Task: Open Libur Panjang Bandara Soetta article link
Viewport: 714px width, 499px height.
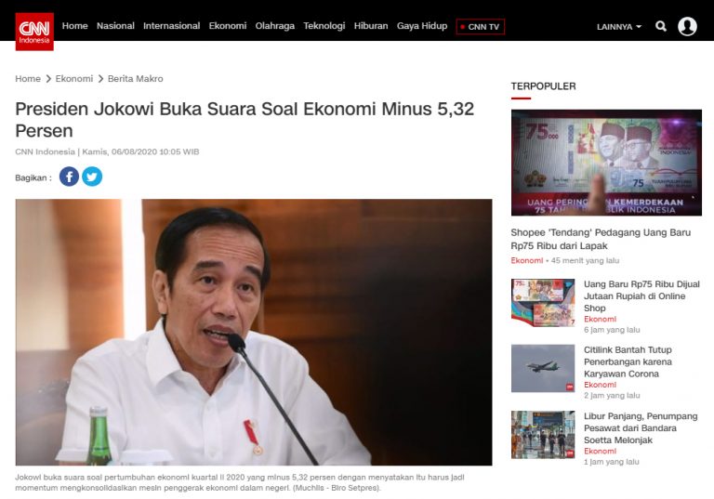Action: 641,428
